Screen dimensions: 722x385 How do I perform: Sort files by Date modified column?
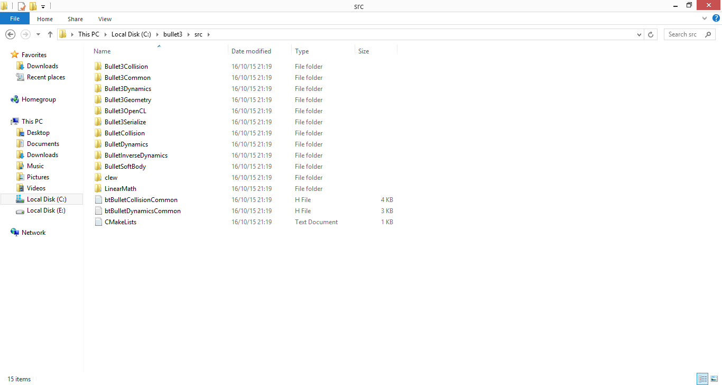coord(251,51)
